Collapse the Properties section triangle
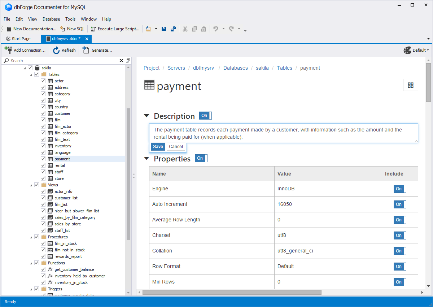 (146, 158)
